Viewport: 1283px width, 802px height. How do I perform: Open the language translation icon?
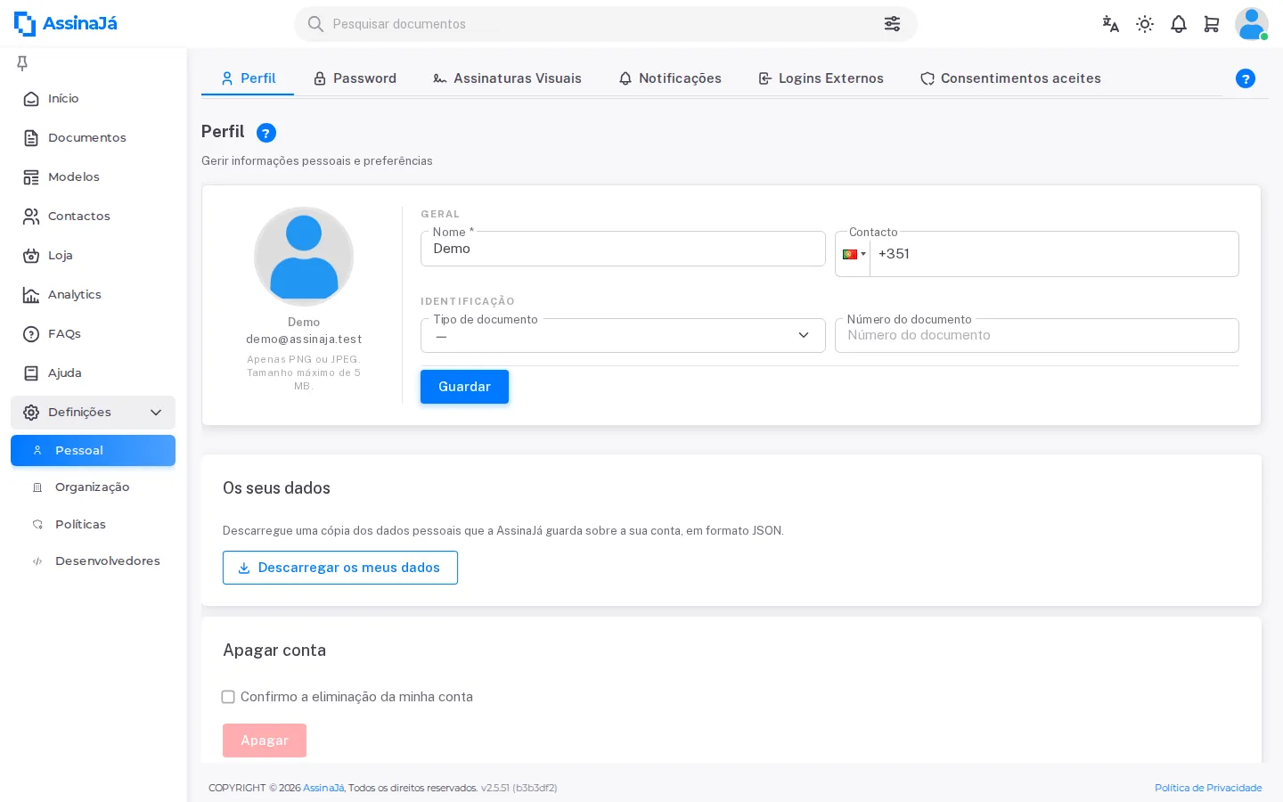coord(1110,24)
